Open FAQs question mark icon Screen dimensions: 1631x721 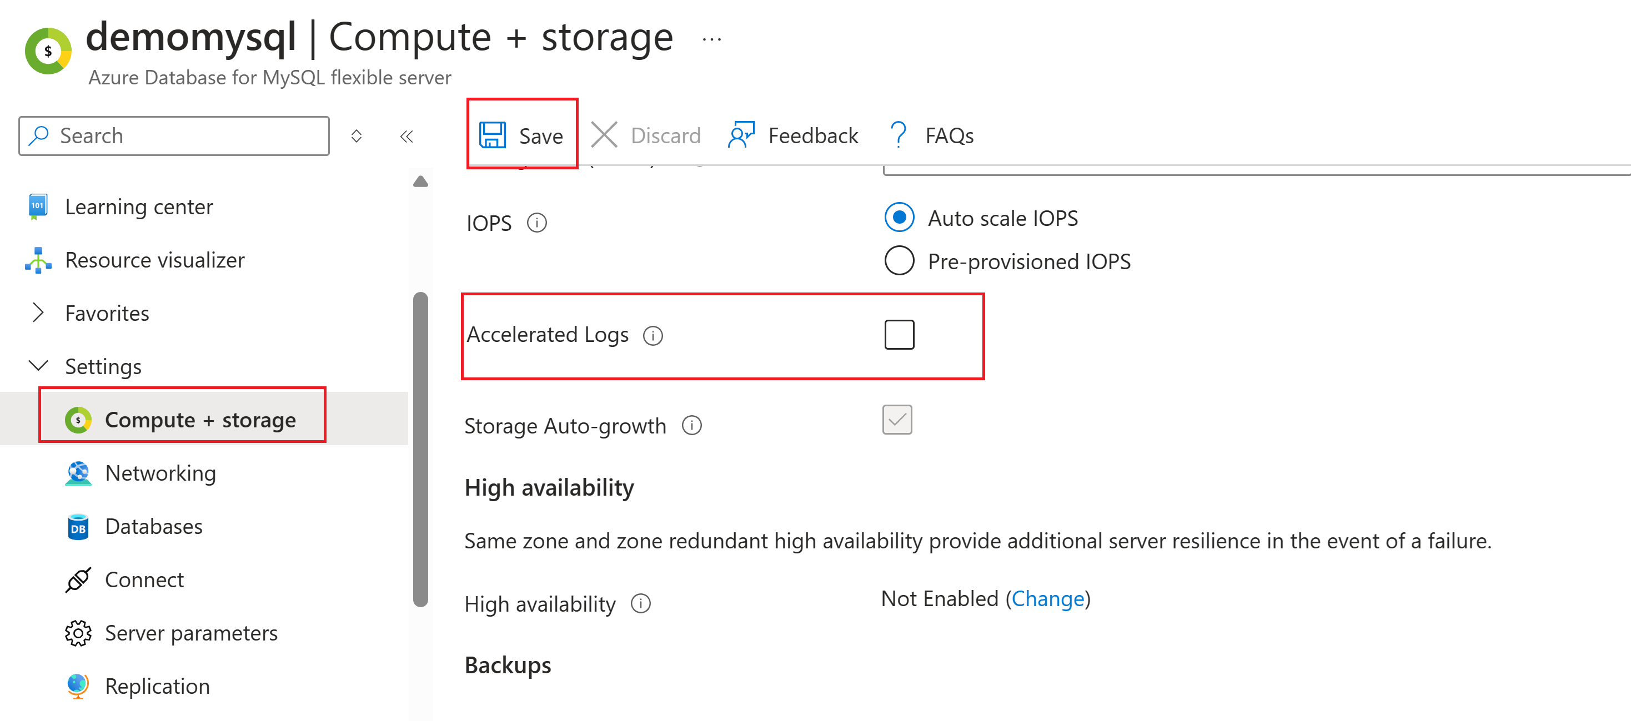click(897, 135)
